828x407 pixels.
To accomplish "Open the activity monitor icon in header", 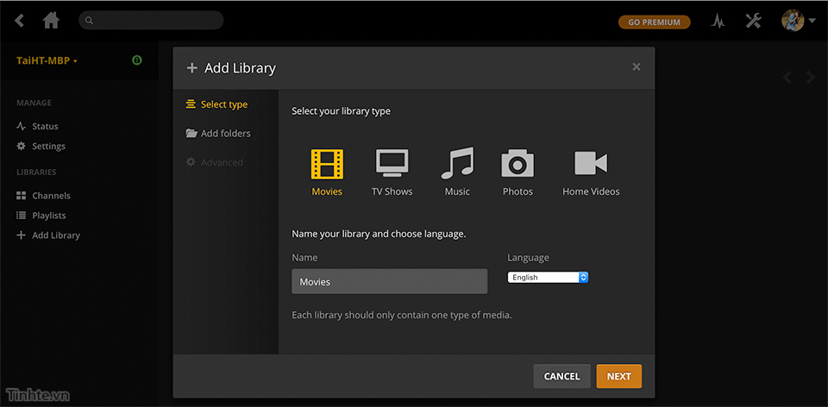I will tap(718, 22).
